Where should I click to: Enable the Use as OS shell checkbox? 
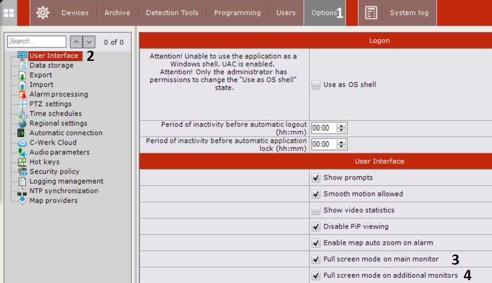pyautogui.click(x=316, y=85)
